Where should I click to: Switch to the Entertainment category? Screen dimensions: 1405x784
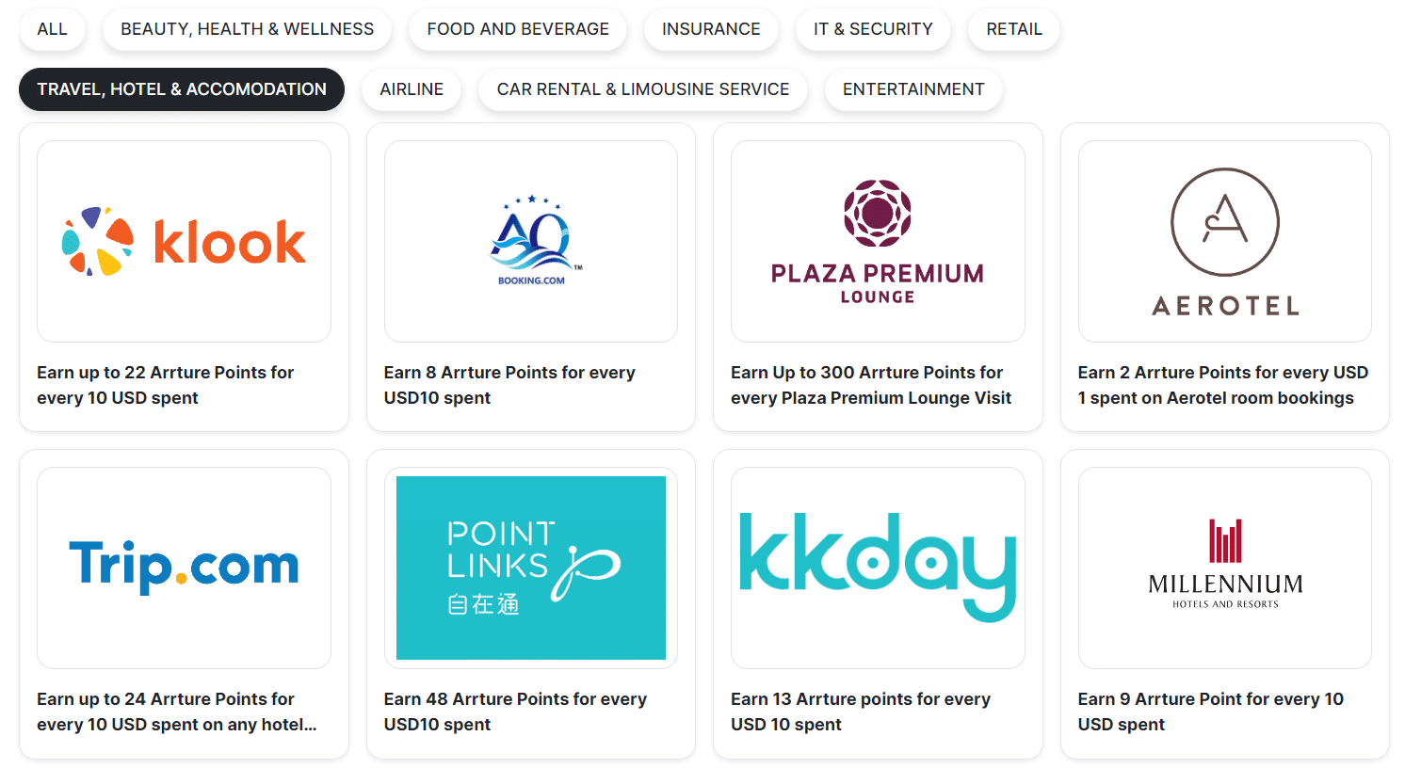[x=913, y=89]
